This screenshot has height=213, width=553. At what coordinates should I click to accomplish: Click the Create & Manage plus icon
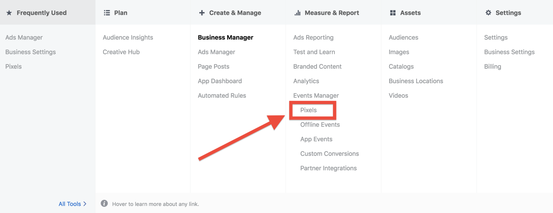click(202, 13)
